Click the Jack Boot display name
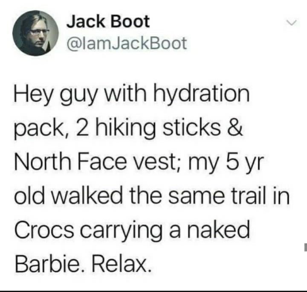The width and height of the screenshot is (307, 292). (x=108, y=21)
